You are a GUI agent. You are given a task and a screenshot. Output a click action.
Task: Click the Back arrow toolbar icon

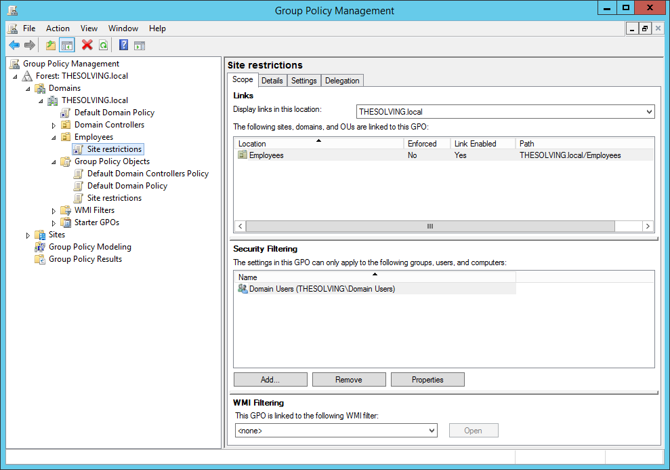[x=14, y=45]
